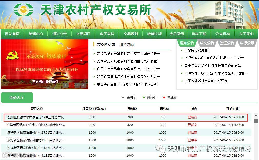
Task: Select 交易项目 in the navigation menu
Action: 83,34
